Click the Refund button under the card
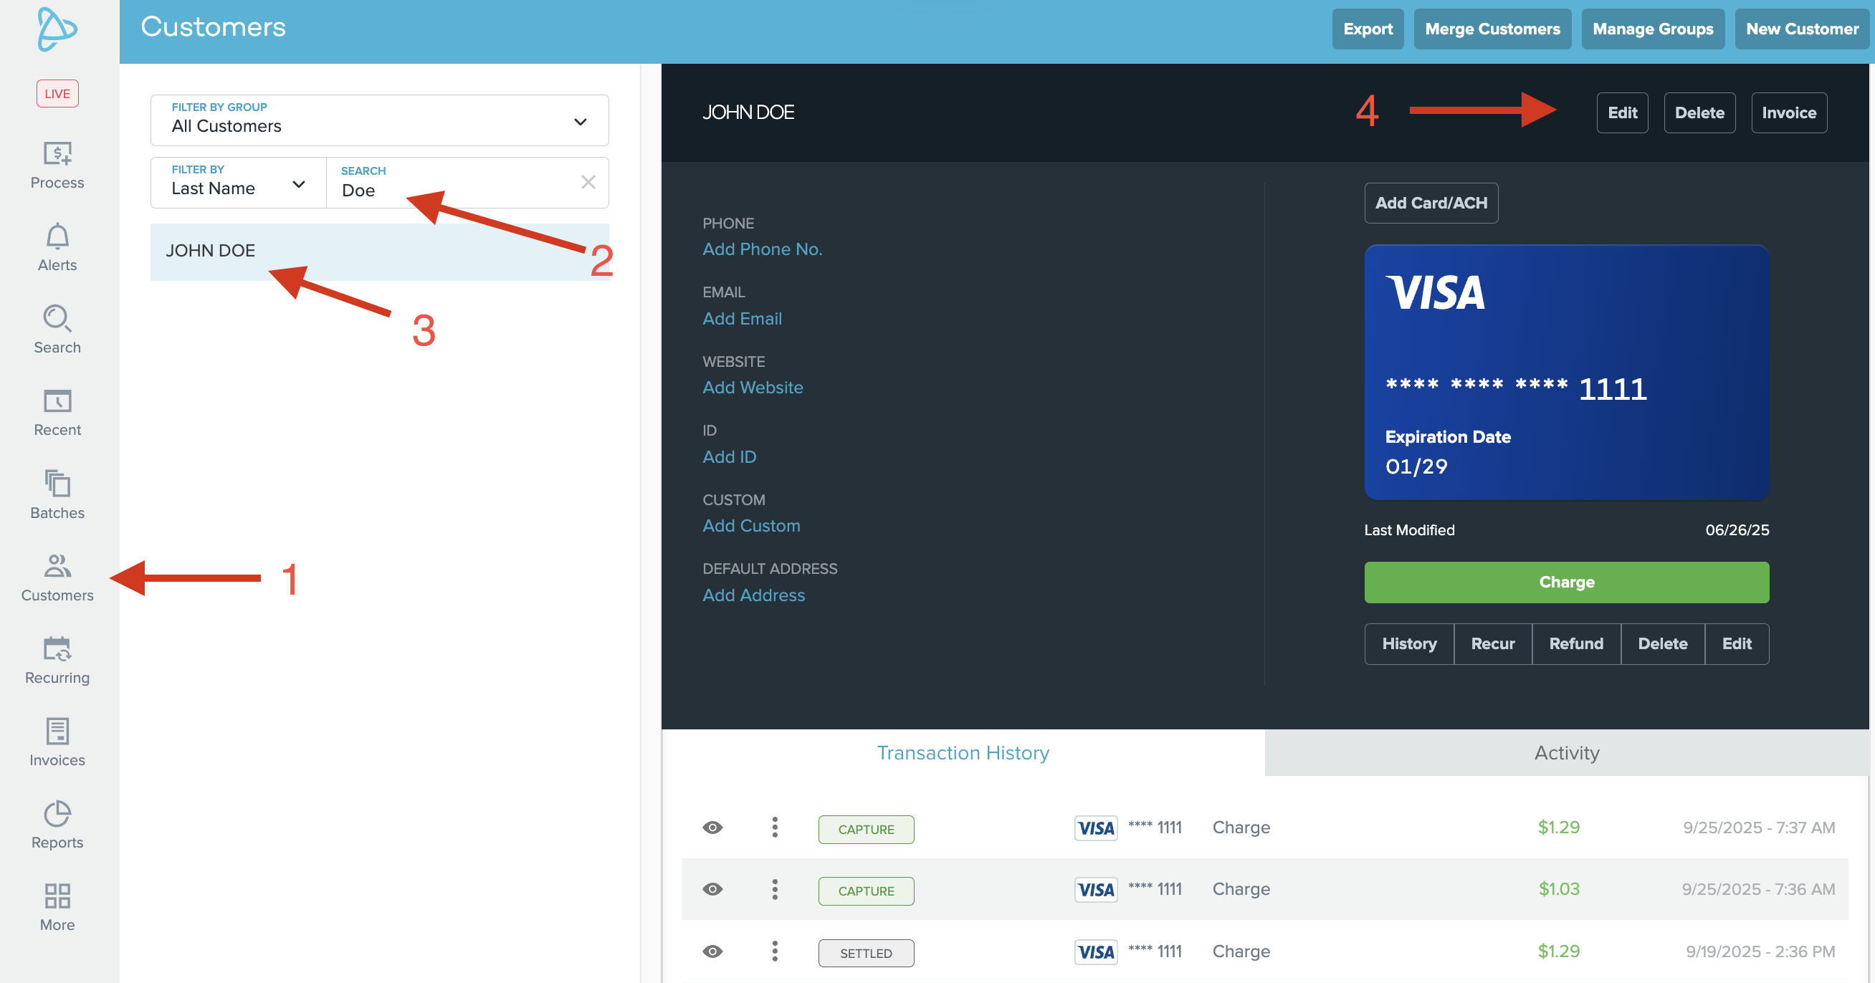1875x983 pixels. pos(1577,643)
